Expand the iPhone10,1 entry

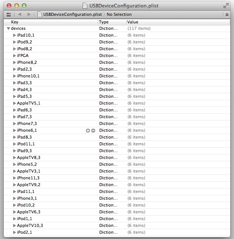14,76
